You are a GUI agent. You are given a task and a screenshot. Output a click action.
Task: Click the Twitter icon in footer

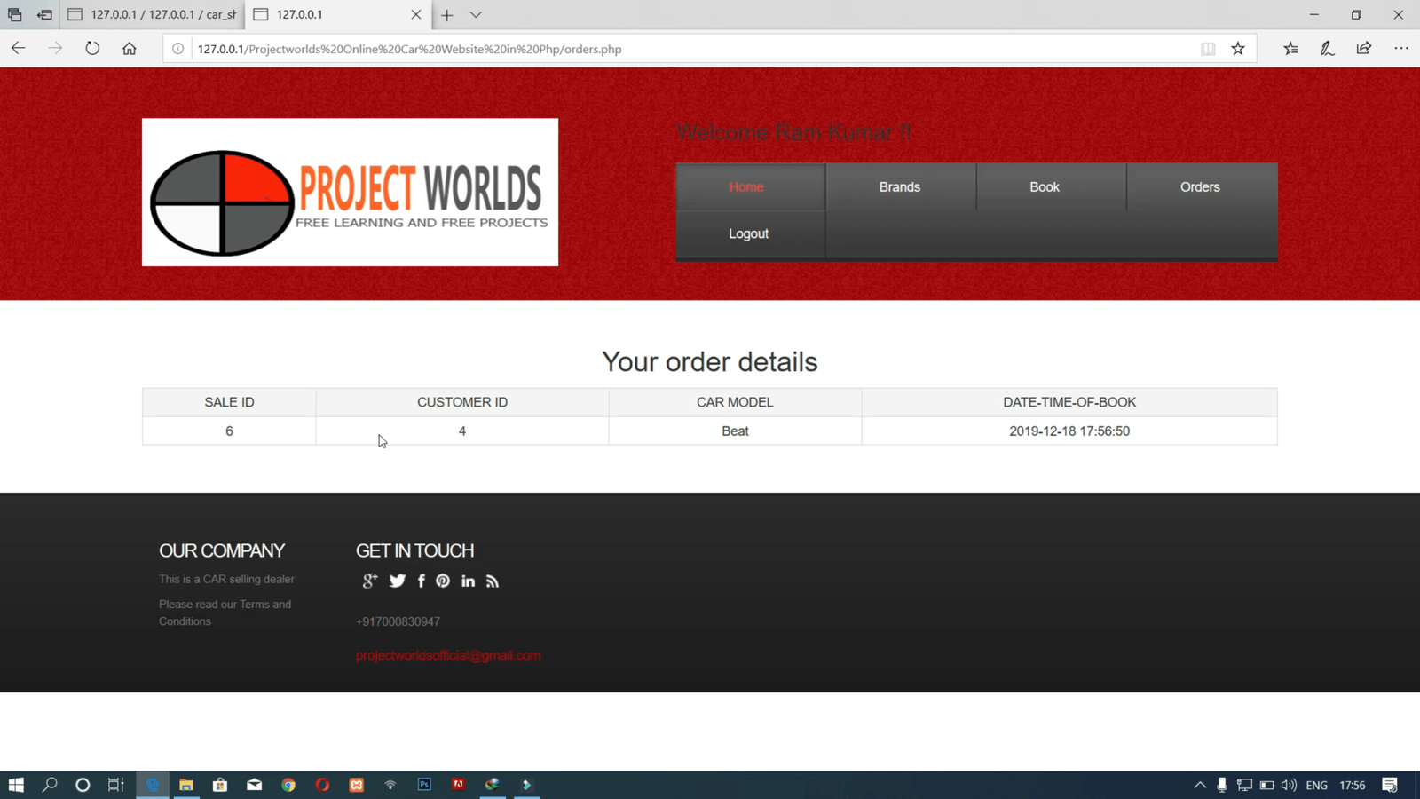click(398, 581)
